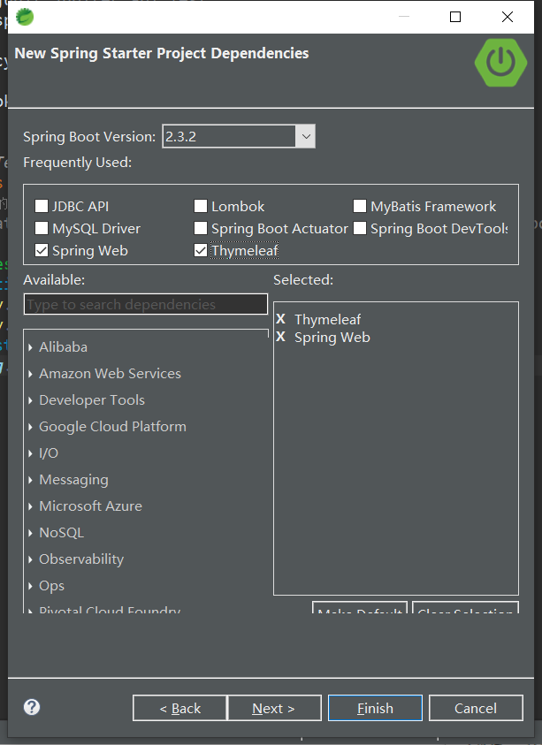Expand the Alibaba category
The height and width of the screenshot is (745, 542).
[x=30, y=347]
